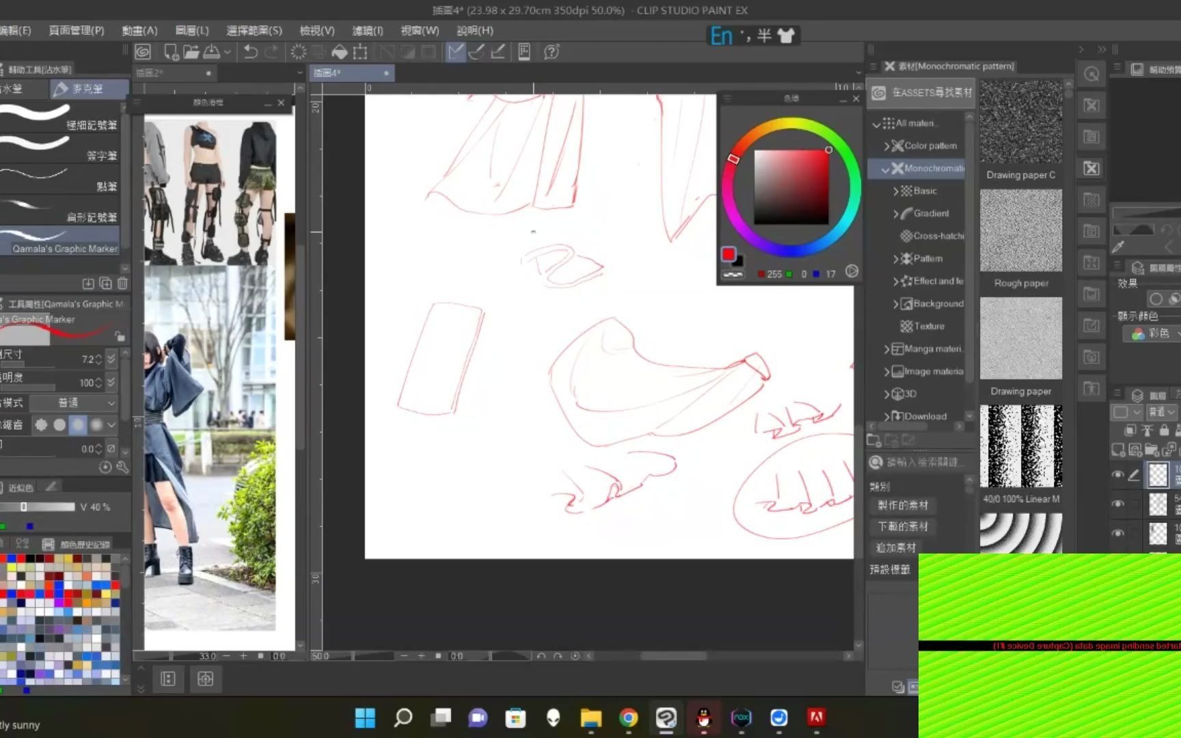Select the Texture material folder
Viewport: 1181px width, 738px height.
(923, 326)
